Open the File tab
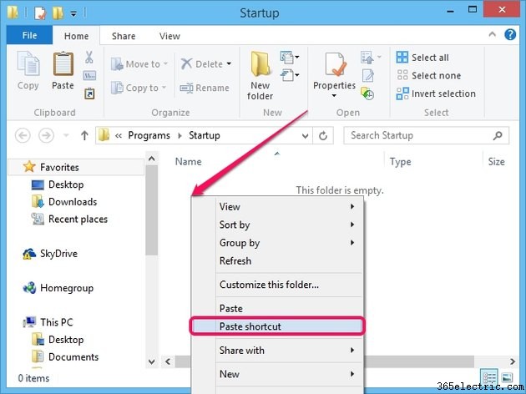526x394 pixels. click(x=29, y=35)
